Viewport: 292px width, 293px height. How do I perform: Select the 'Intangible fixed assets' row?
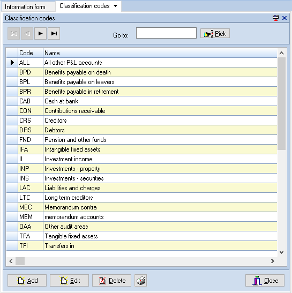pos(141,149)
